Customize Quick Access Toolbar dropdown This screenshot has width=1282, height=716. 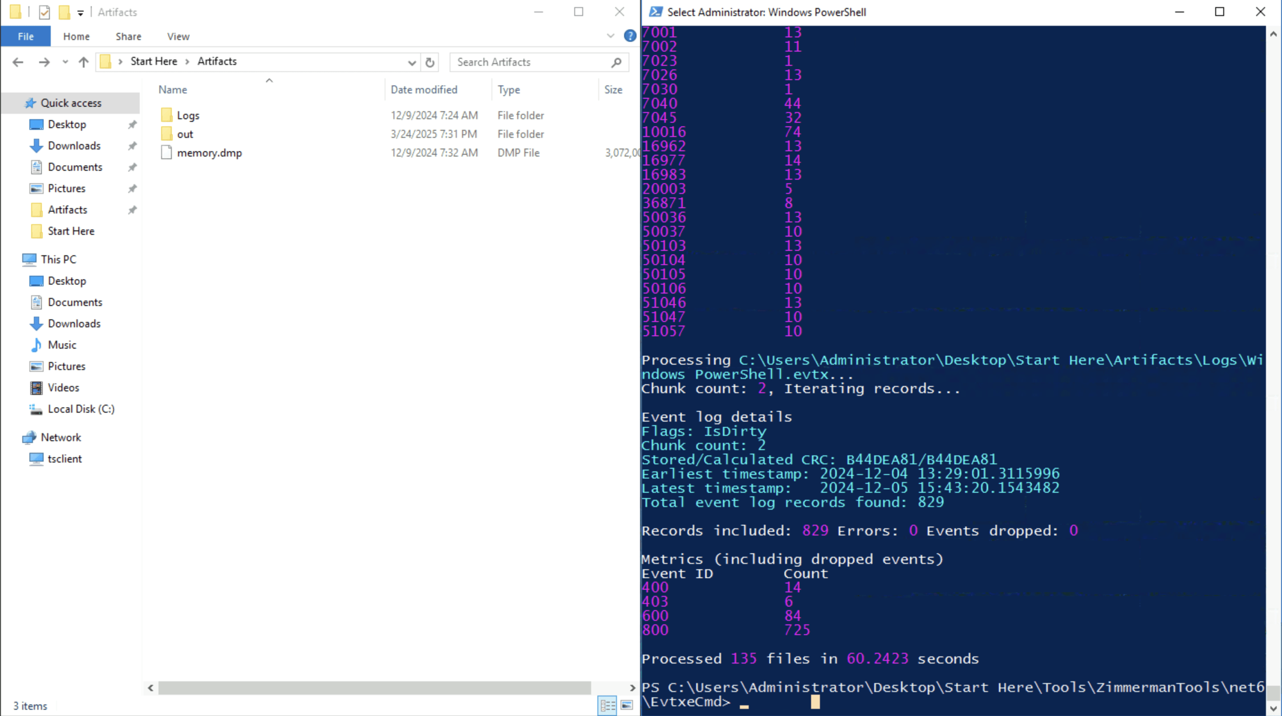[80, 12]
